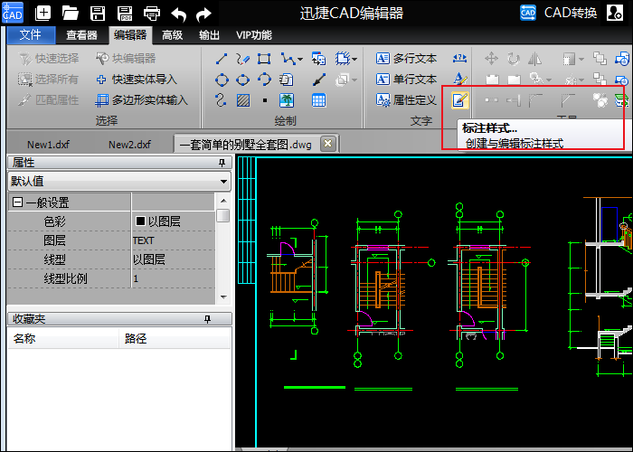Insert an image with the palm tree icon

point(287,100)
